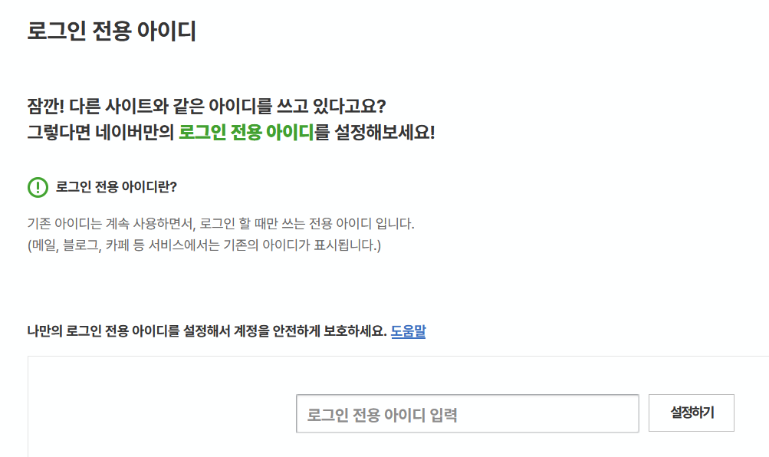Viewport: 769px width, 457px height.
Task: Focus the 로그인 전용 아이디 입력 field
Action: tap(467, 414)
